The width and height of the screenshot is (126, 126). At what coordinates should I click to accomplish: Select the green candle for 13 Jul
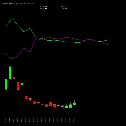point(22,84)
